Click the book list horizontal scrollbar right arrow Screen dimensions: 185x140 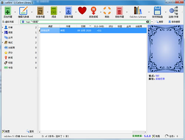click(145, 132)
